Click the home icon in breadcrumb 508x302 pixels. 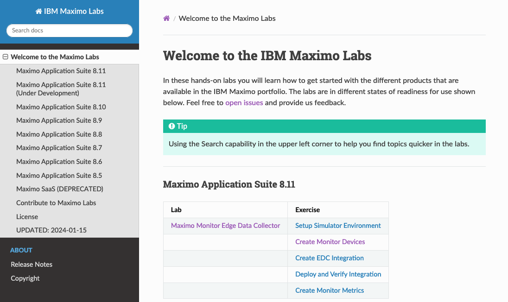pos(166,19)
